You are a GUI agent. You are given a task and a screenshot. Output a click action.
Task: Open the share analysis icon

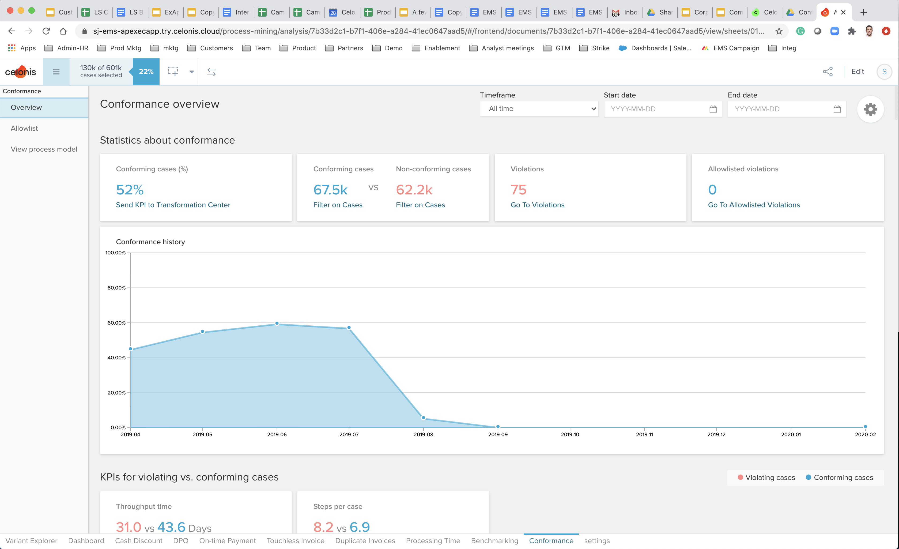click(828, 72)
